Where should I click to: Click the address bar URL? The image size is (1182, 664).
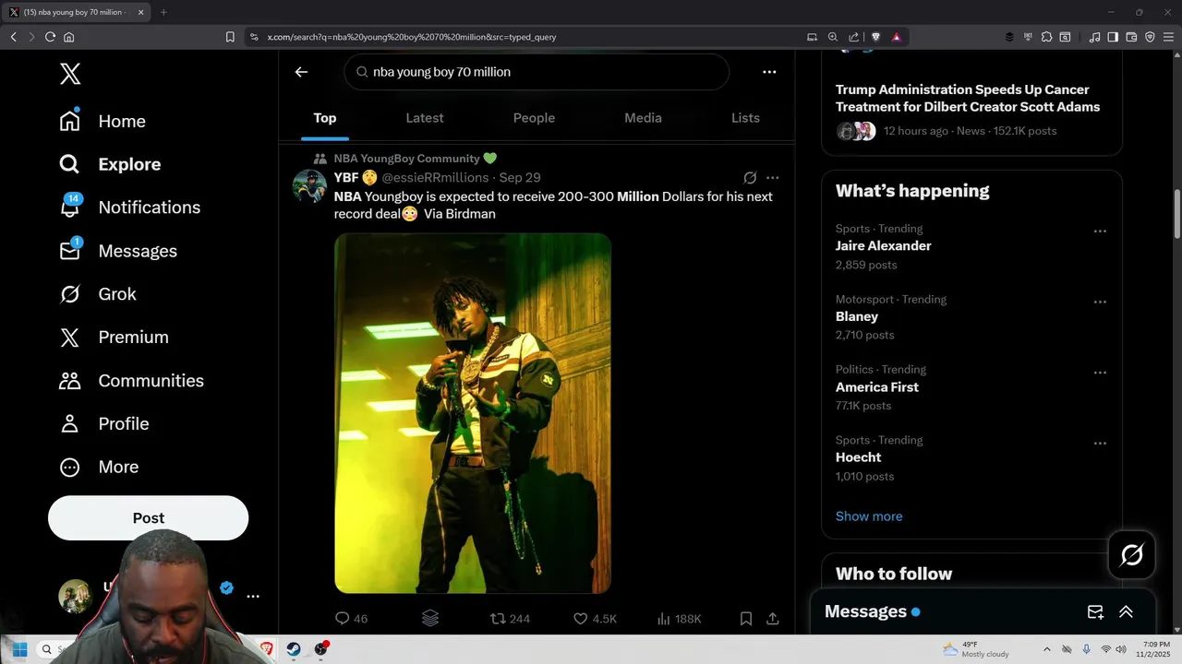point(412,37)
